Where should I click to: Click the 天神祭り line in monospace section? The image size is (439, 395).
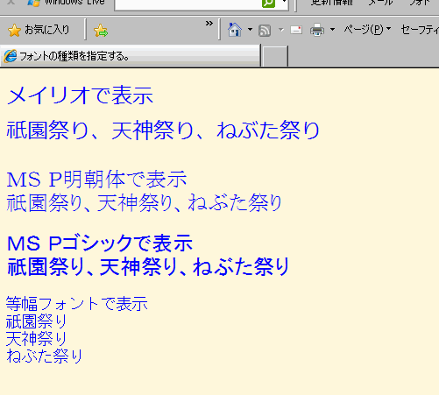tap(37, 339)
